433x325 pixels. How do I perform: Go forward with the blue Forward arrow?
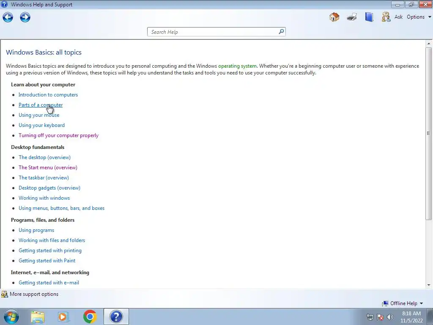[25, 17]
